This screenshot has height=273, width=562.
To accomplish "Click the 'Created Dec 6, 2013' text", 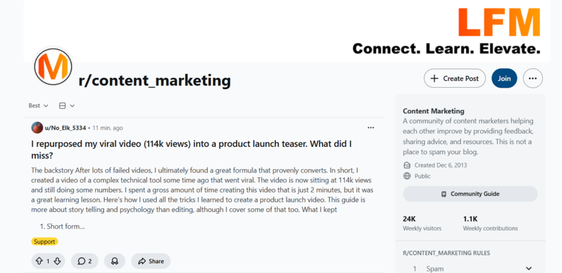I will click(x=441, y=165).
